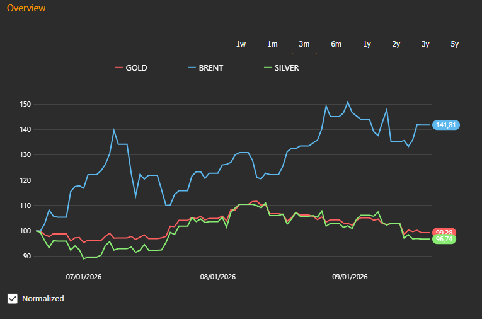Click the Normalized label text
The image size is (482, 319).
[43, 298]
